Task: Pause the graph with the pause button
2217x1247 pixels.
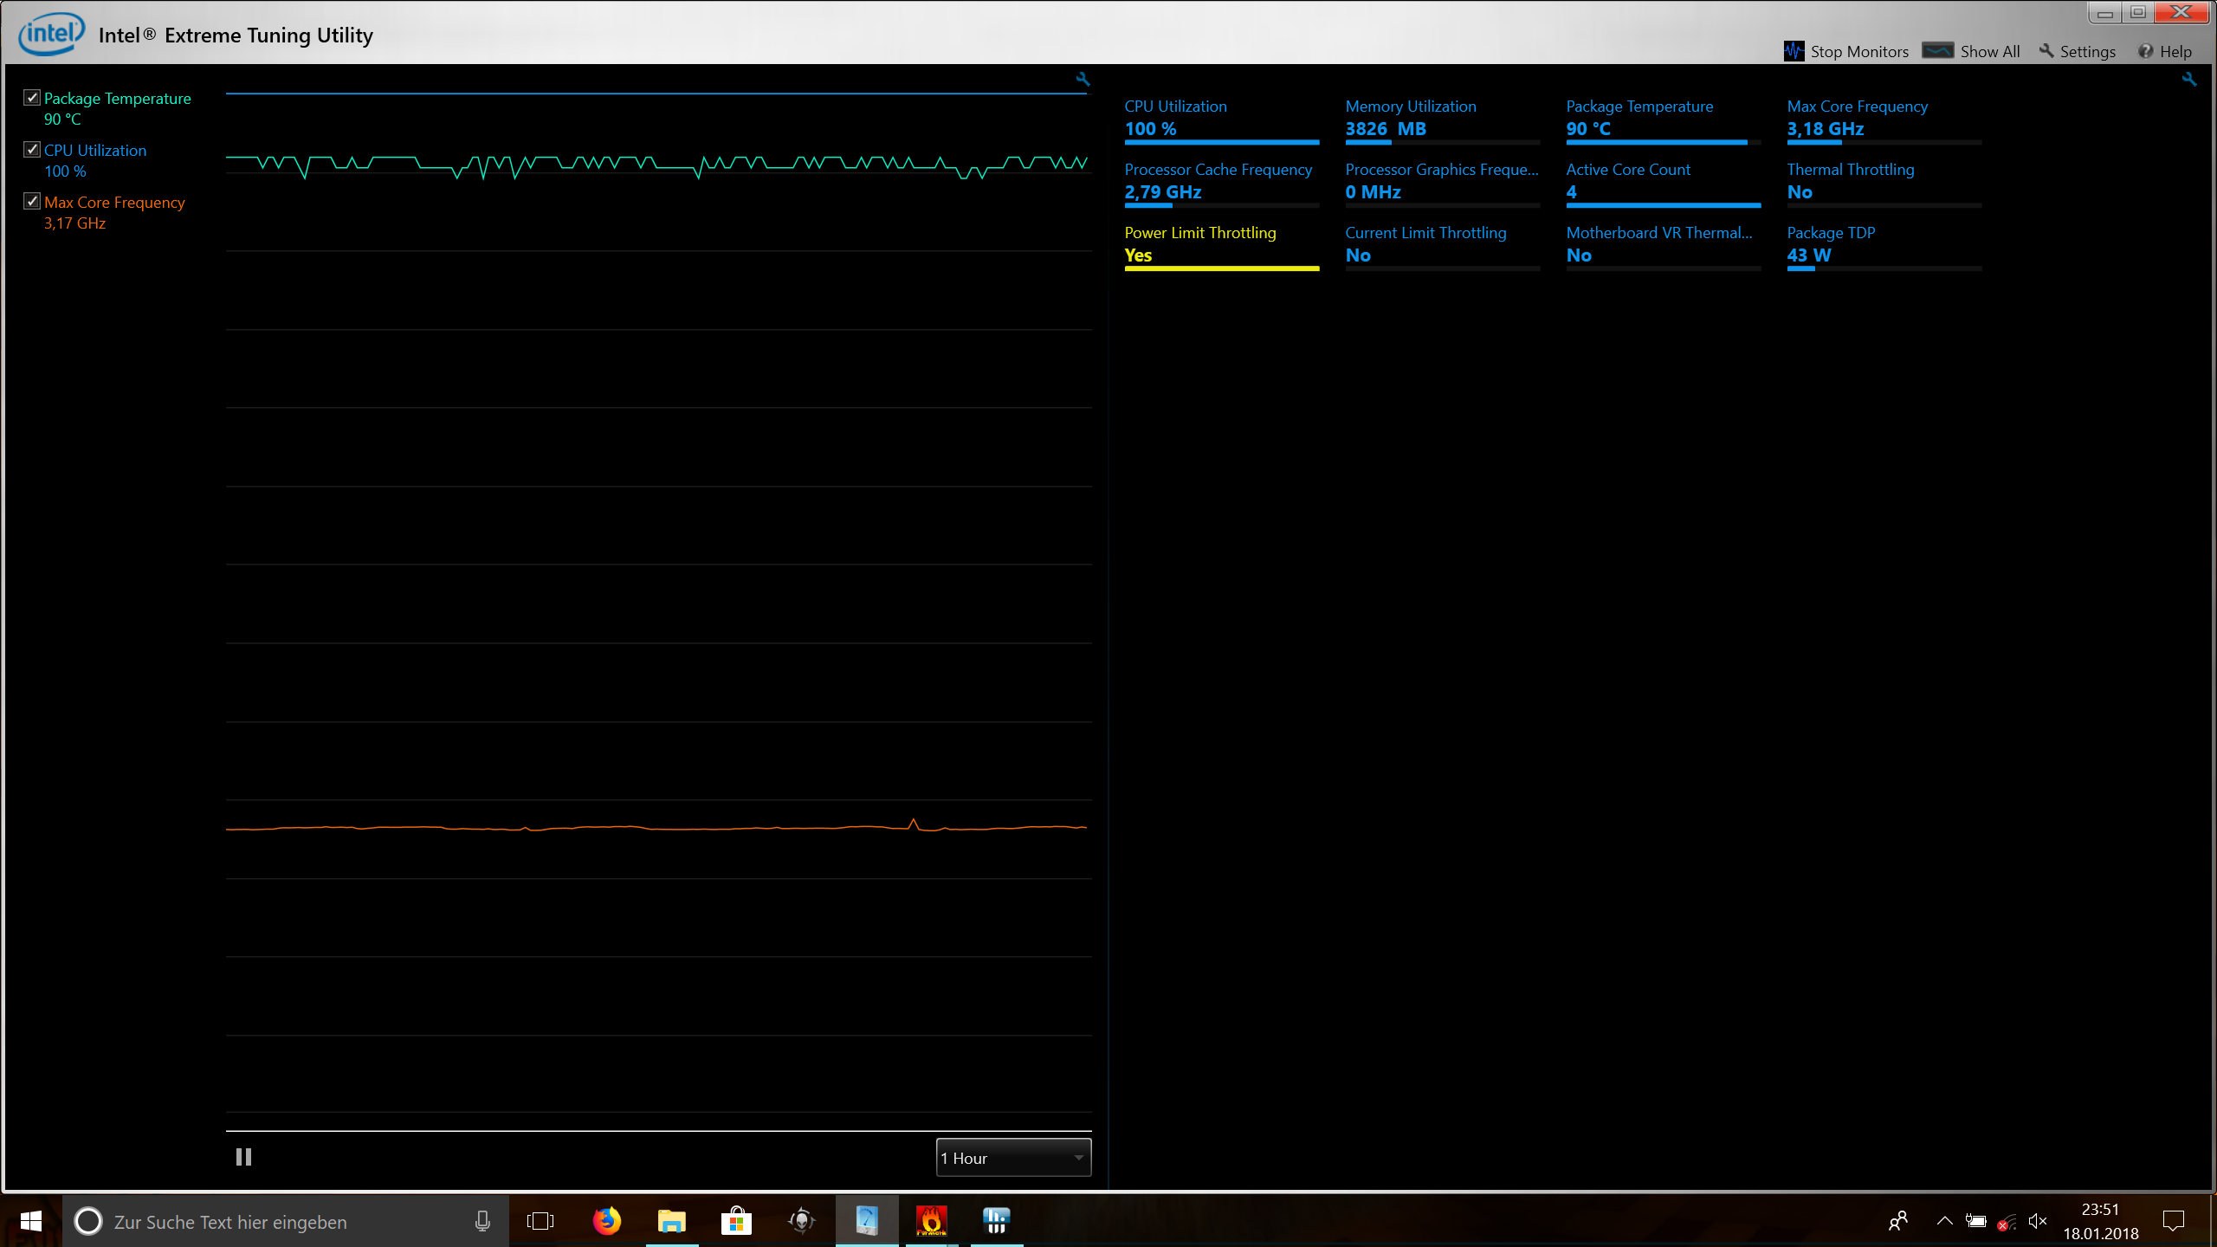Action: [x=243, y=1157]
